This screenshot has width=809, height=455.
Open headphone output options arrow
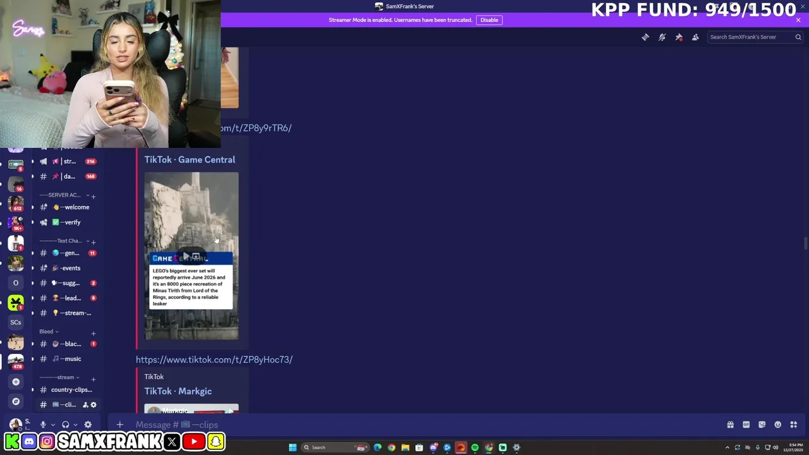click(x=75, y=425)
